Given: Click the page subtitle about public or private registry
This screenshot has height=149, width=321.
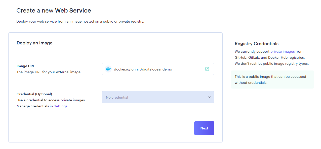Looking at the screenshot, I should 80,21.
